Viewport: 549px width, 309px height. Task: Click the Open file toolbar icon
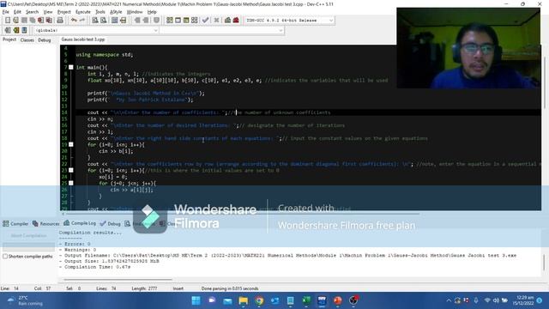(x=15, y=21)
